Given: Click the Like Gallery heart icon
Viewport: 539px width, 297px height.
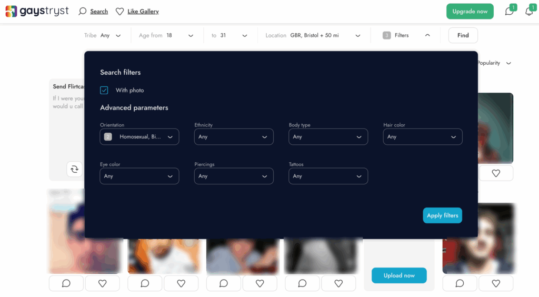Looking at the screenshot, I should [119, 12].
